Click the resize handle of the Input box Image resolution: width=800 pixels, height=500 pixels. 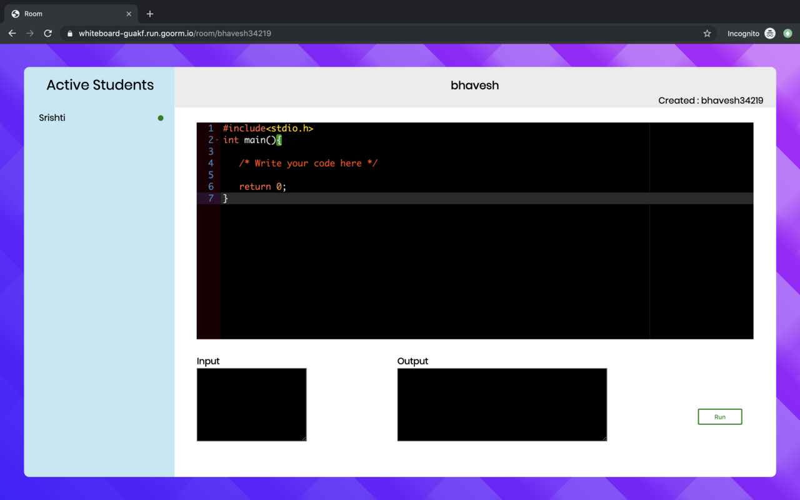click(x=304, y=438)
